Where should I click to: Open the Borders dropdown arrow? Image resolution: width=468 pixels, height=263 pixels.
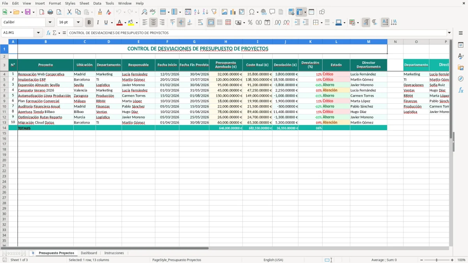point(322,23)
